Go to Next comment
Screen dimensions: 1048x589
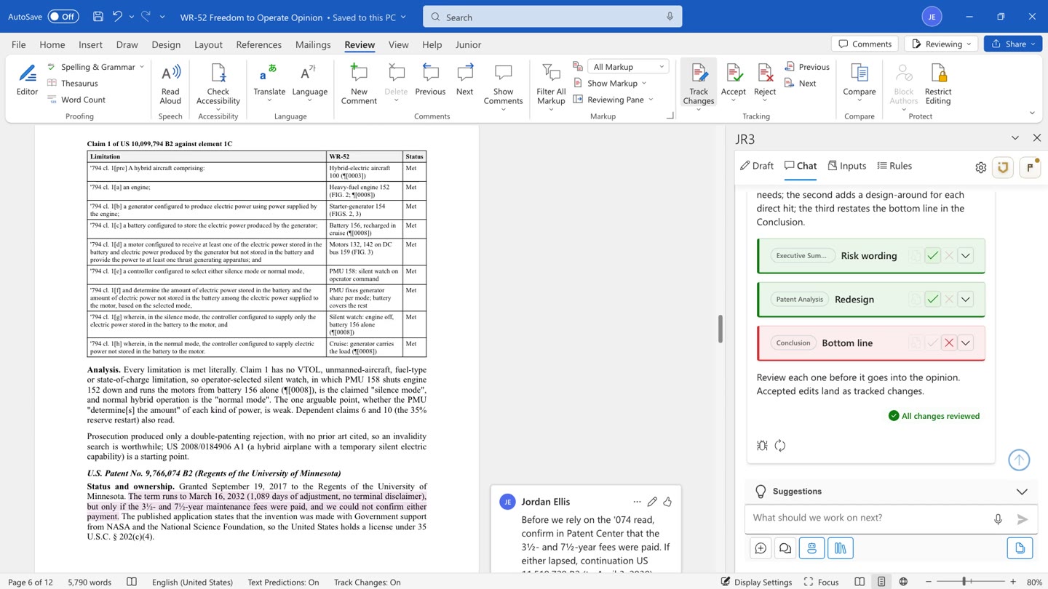coord(464,80)
